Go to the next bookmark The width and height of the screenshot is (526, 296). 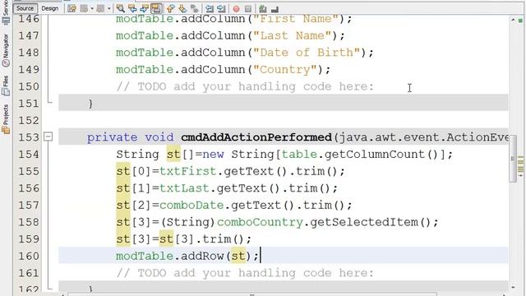pyautogui.click(x=182, y=9)
